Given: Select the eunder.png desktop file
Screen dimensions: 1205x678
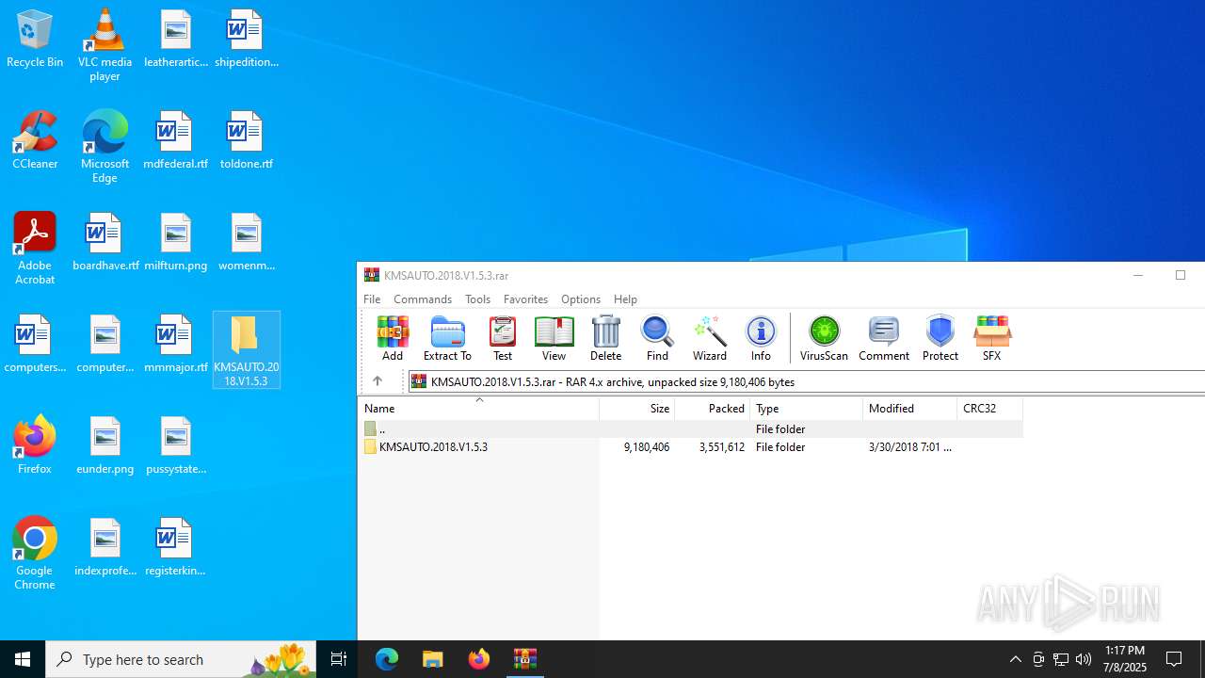Looking at the screenshot, I should click(105, 446).
